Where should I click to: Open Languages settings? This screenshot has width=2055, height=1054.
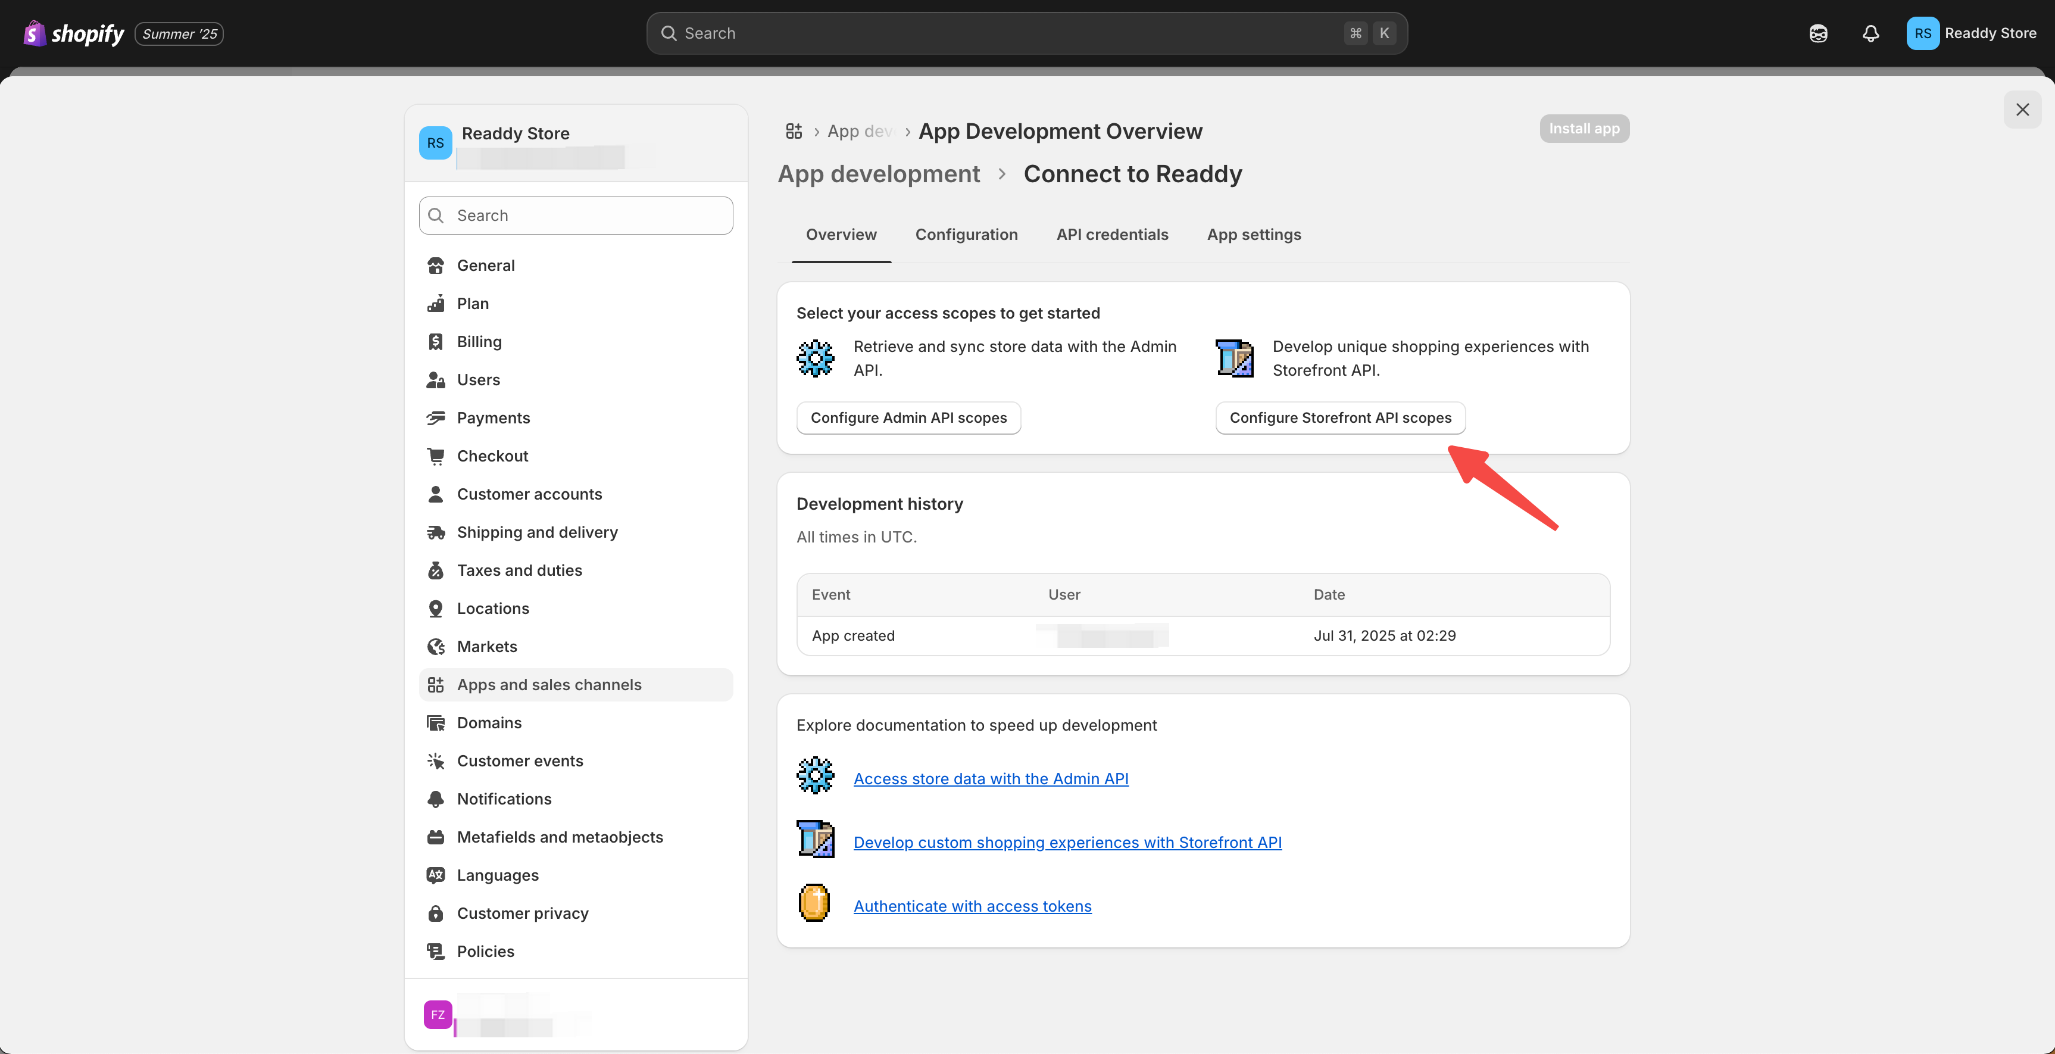click(x=497, y=875)
